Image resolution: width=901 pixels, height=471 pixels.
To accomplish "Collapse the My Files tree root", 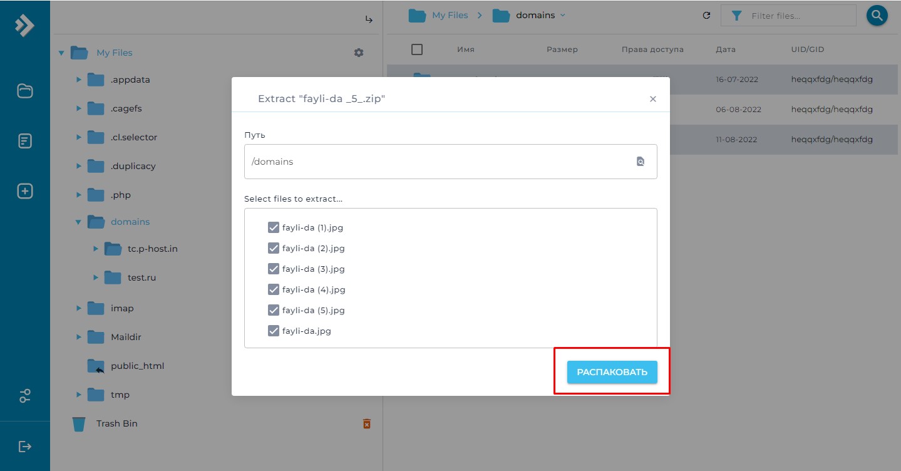I will click(x=61, y=53).
